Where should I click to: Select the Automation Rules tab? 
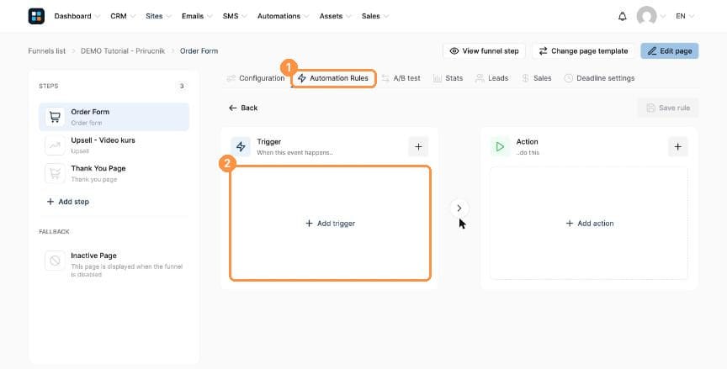tap(333, 78)
